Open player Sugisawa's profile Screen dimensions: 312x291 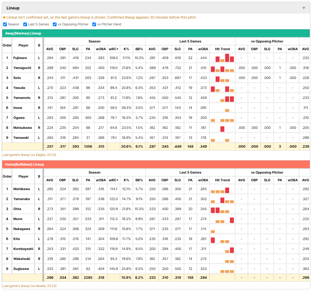pos(21,269)
